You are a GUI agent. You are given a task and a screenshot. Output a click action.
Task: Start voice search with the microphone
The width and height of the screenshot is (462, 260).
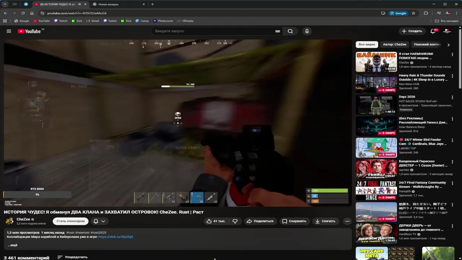(x=307, y=31)
